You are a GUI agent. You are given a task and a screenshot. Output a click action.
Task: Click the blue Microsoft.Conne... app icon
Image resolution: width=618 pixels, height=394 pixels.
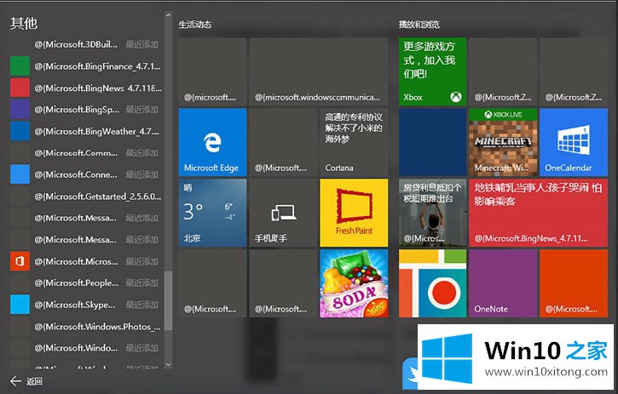click(20, 174)
